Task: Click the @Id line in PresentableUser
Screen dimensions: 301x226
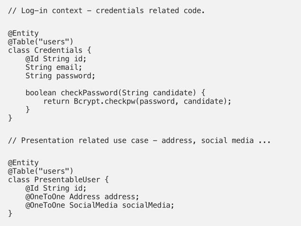Action: [56, 188]
